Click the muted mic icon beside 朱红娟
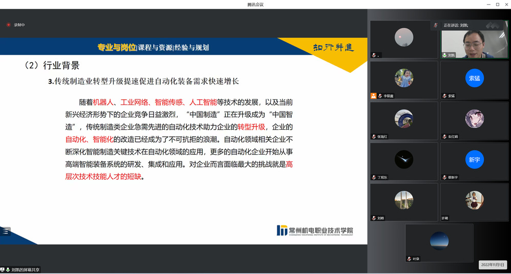 point(444,137)
